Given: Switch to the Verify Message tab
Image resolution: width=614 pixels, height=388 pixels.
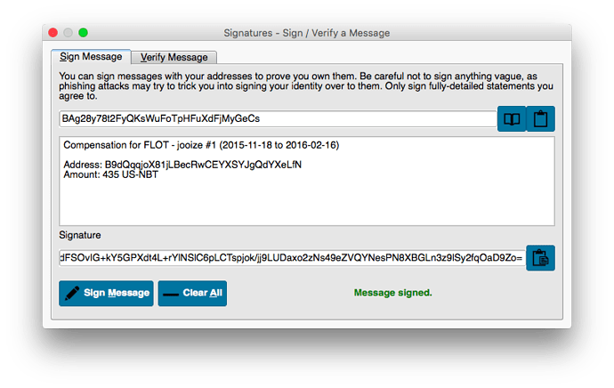Looking at the screenshot, I should click(174, 58).
